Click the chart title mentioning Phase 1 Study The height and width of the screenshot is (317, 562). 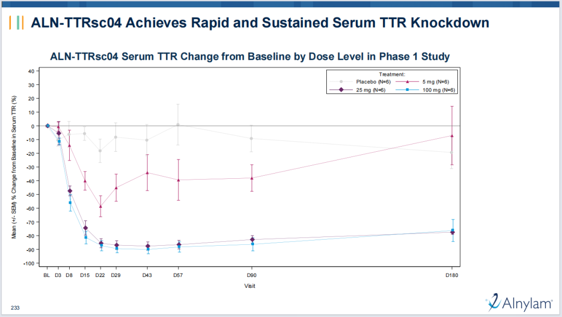[x=250, y=56]
